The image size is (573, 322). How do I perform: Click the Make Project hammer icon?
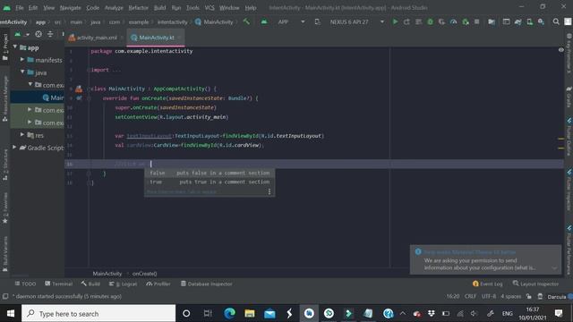click(247, 21)
